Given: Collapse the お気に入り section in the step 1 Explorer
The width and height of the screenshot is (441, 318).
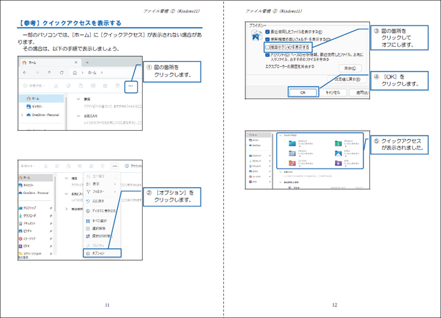Looking at the screenshot, I should pyautogui.click(x=79, y=116).
